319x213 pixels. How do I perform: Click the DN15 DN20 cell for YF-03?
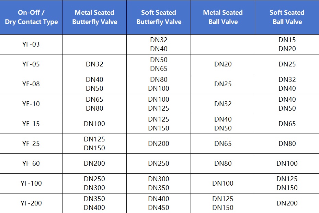287,44
